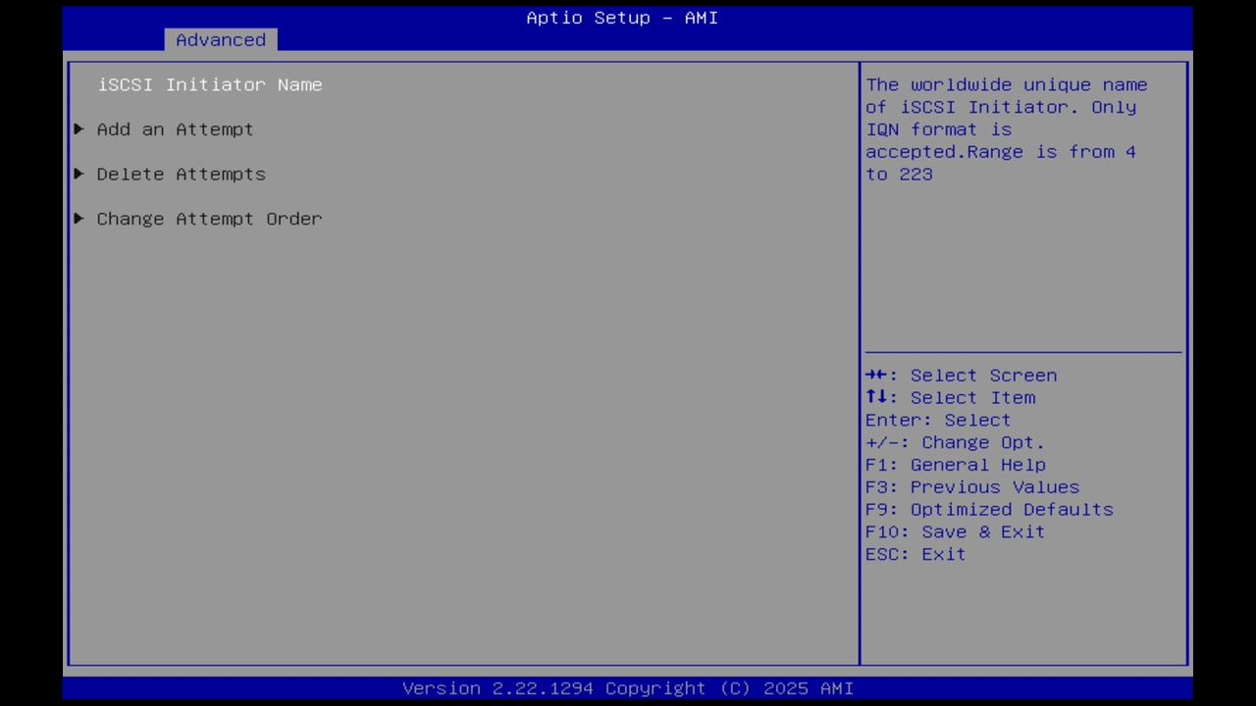This screenshot has width=1256, height=706.
Task: Open the Change Attempt Order submenu
Action: (209, 219)
